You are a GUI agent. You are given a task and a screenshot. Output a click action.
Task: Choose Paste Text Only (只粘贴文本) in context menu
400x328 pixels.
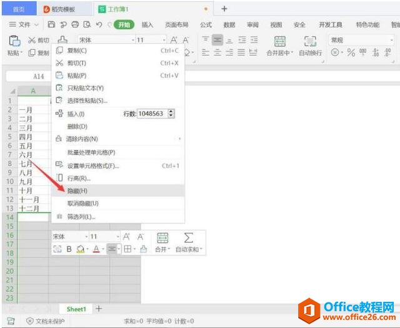click(117, 88)
